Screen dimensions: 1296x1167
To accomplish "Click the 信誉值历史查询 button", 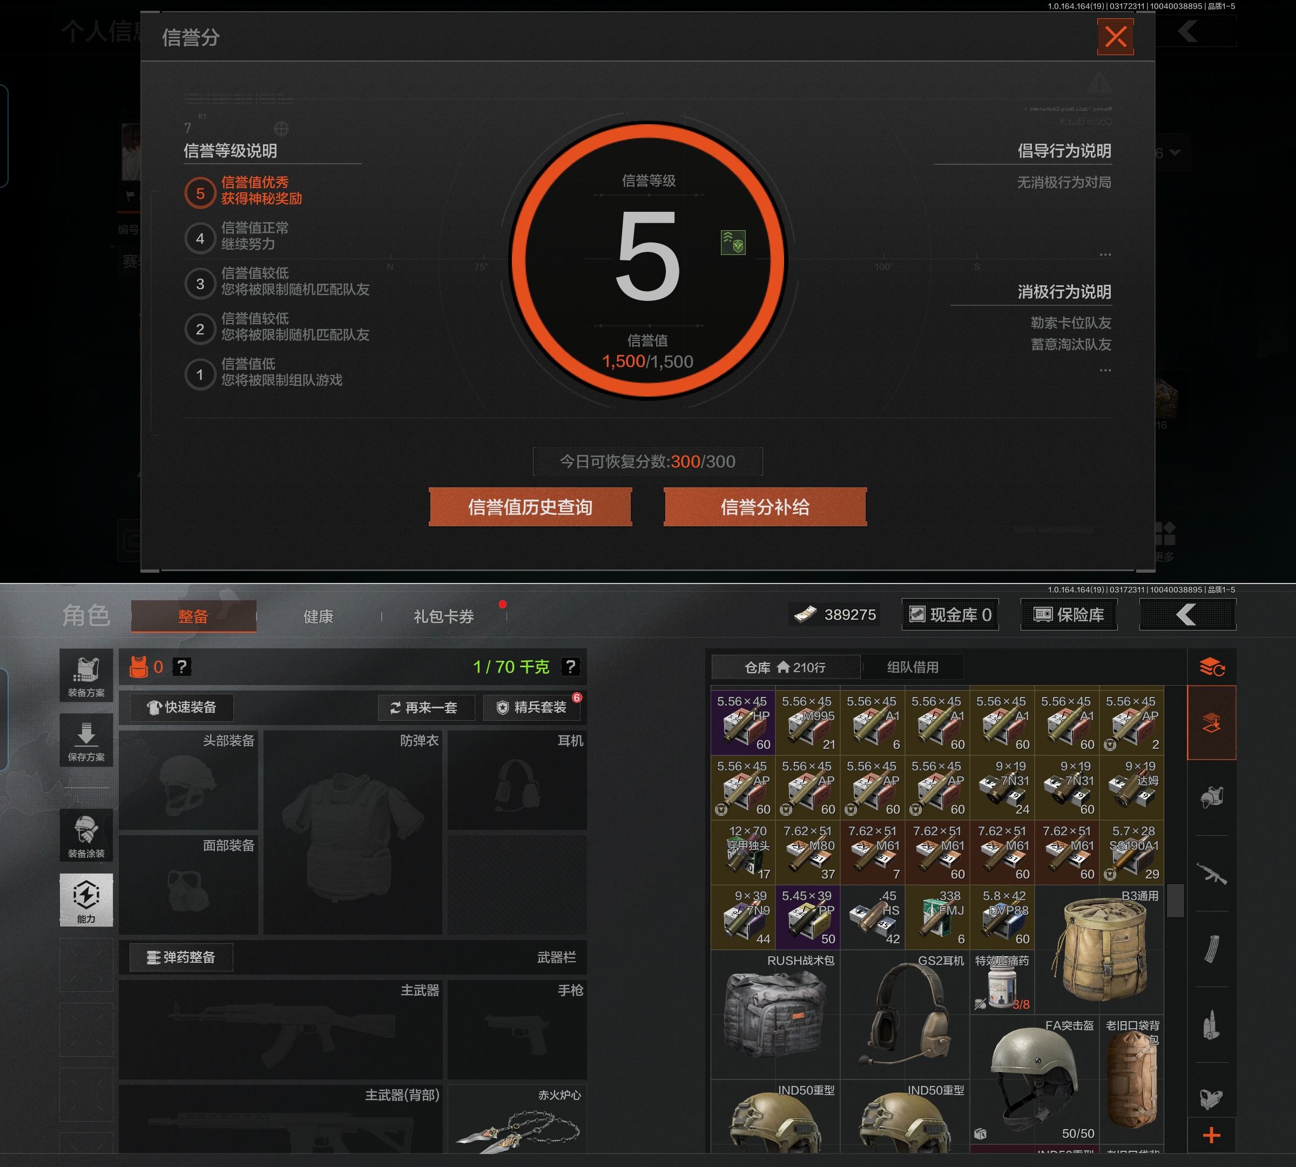I will 530,507.
